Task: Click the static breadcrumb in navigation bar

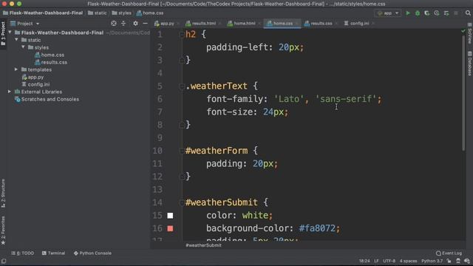Action: (97, 13)
